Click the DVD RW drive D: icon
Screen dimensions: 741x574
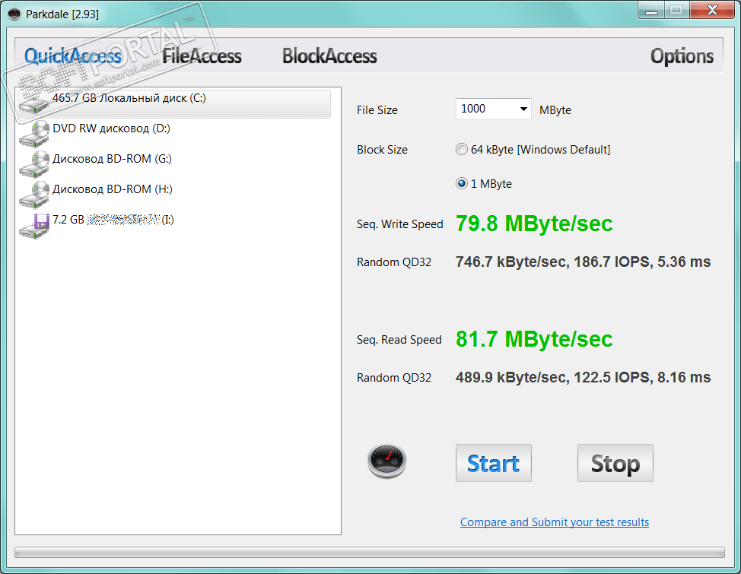[34, 133]
